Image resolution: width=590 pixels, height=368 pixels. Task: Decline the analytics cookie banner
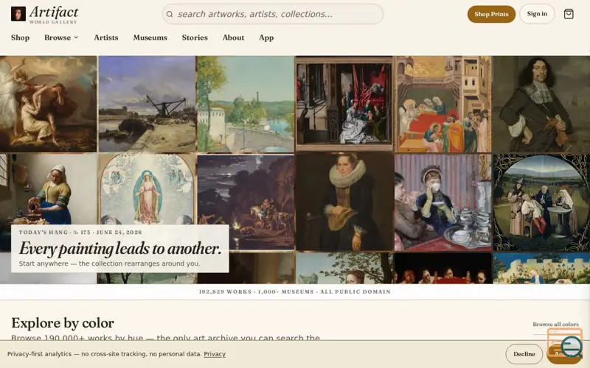click(524, 354)
